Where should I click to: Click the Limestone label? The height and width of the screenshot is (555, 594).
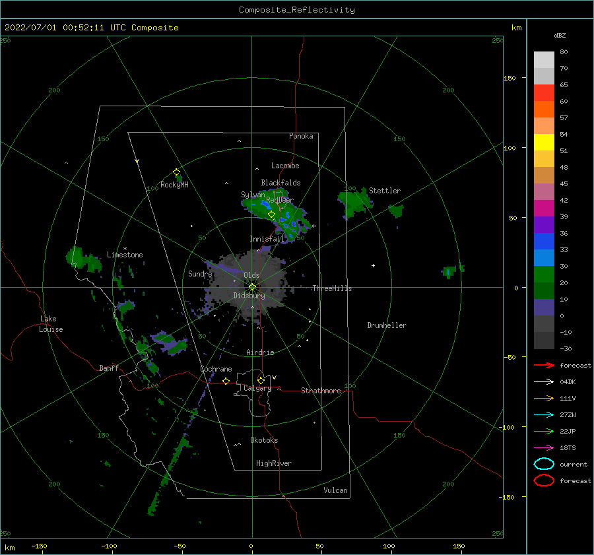125,255
